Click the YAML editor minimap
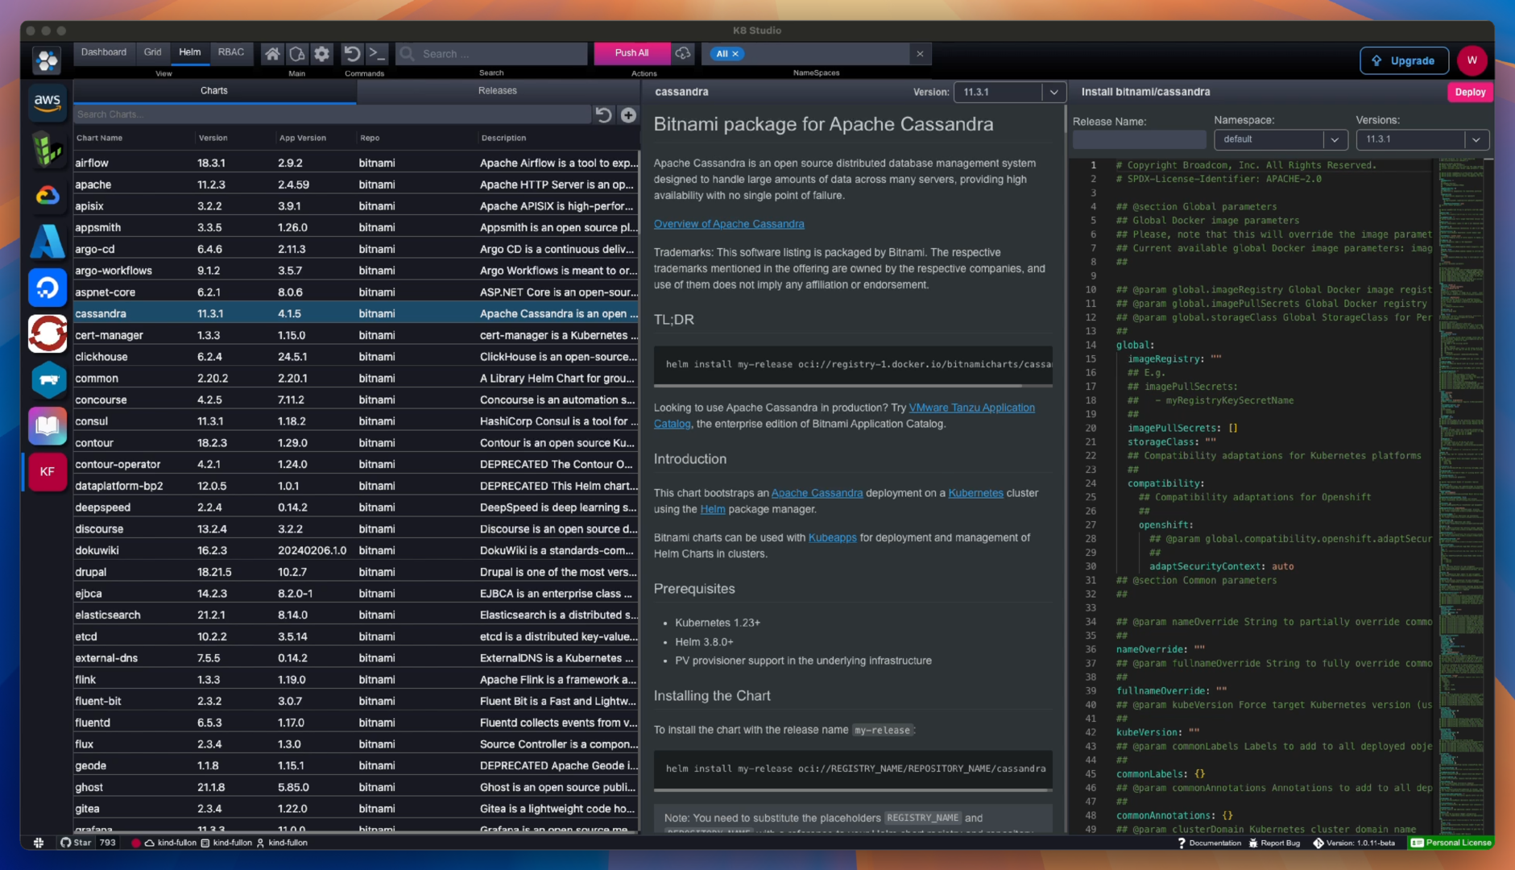This screenshot has width=1515, height=870. tap(1462, 495)
